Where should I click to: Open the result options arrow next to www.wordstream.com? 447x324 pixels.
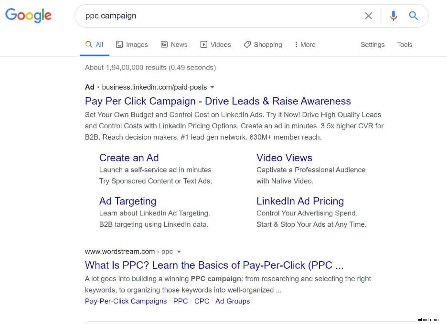click(179, 252)
